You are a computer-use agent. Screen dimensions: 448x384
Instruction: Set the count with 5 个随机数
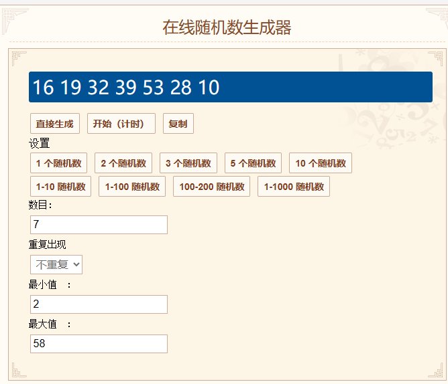coord(253,163)
